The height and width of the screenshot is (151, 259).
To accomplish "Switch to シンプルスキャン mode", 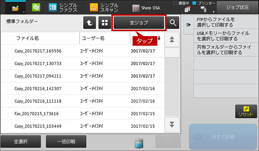I will click(104, 7).
